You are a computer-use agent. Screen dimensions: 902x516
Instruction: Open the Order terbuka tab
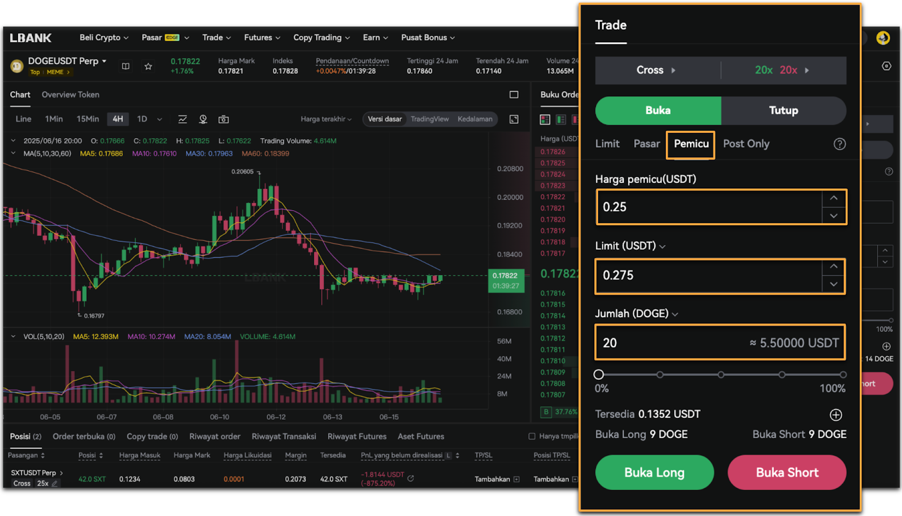click(x=83, y=437)
